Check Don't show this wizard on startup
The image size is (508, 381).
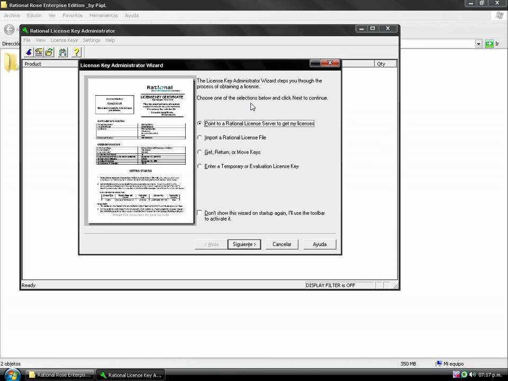[x=199, y=213]
